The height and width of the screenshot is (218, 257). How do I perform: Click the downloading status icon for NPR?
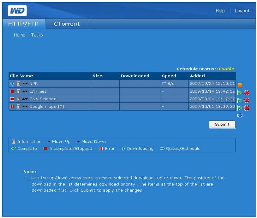pos(12,84)
